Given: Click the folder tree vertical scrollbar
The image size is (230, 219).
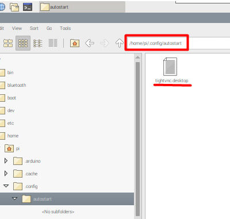Looking at the screenshot, I should point(137,139).
